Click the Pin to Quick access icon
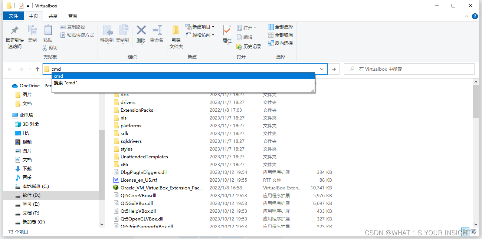This screenshot has width=482, height=239. coord(15,31)
